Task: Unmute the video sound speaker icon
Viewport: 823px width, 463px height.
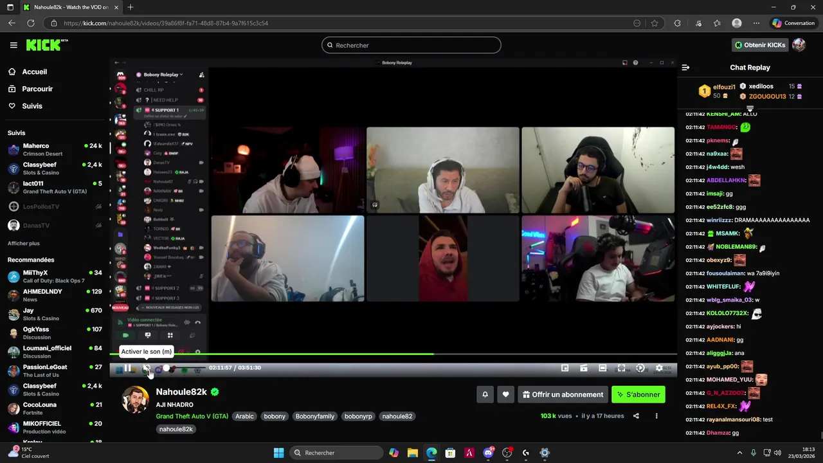Action: tap(147, 368)
